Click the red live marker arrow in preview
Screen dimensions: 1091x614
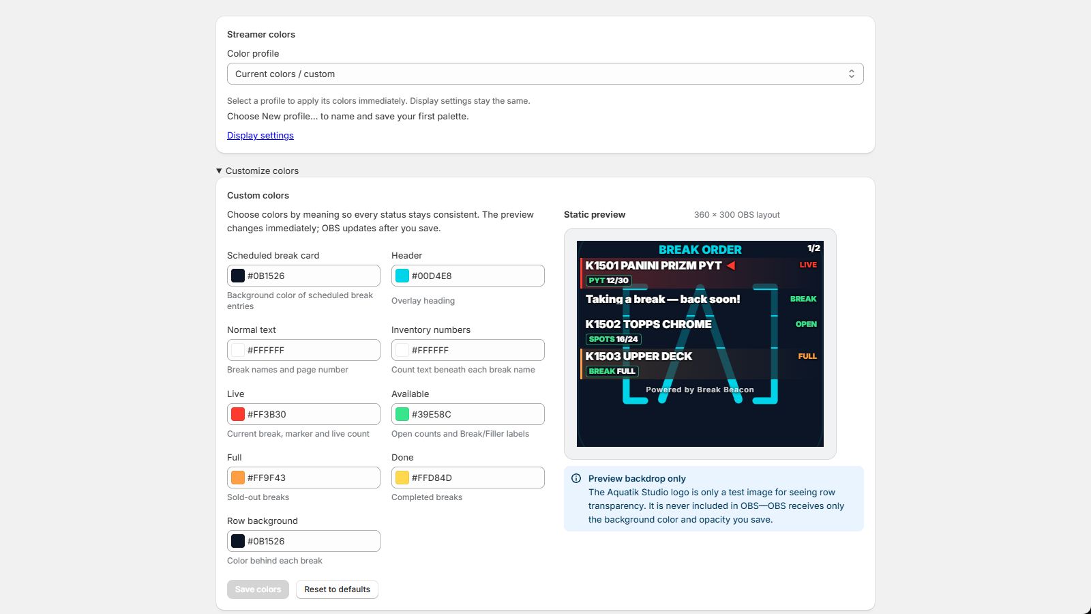(731, 265)
